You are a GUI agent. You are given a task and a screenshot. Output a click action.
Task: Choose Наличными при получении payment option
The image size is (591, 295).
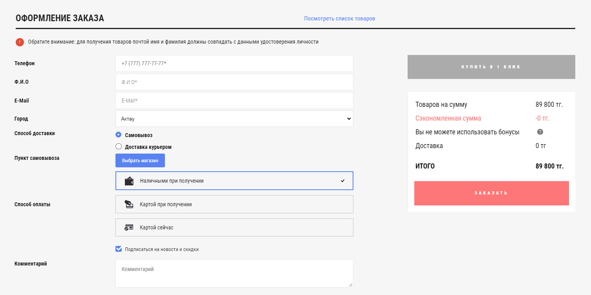pyautogui.click(x=234, y=181)
